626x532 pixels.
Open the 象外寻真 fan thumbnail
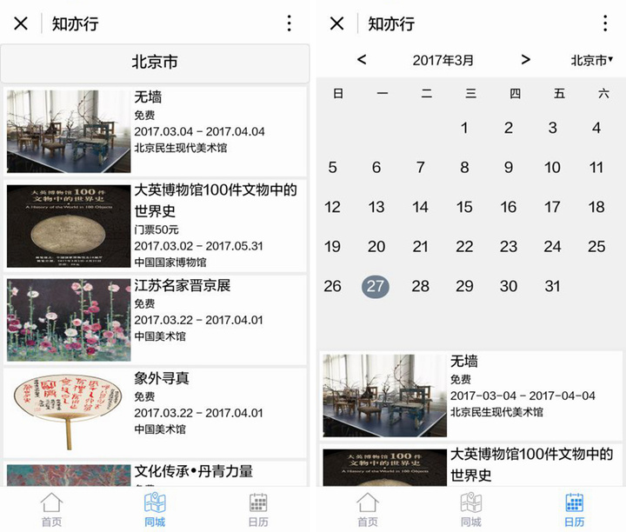[x=69, y=413]
